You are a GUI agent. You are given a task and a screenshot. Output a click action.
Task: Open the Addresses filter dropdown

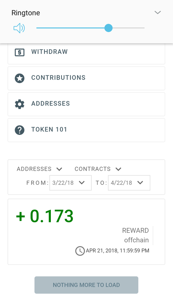point(39,169)
